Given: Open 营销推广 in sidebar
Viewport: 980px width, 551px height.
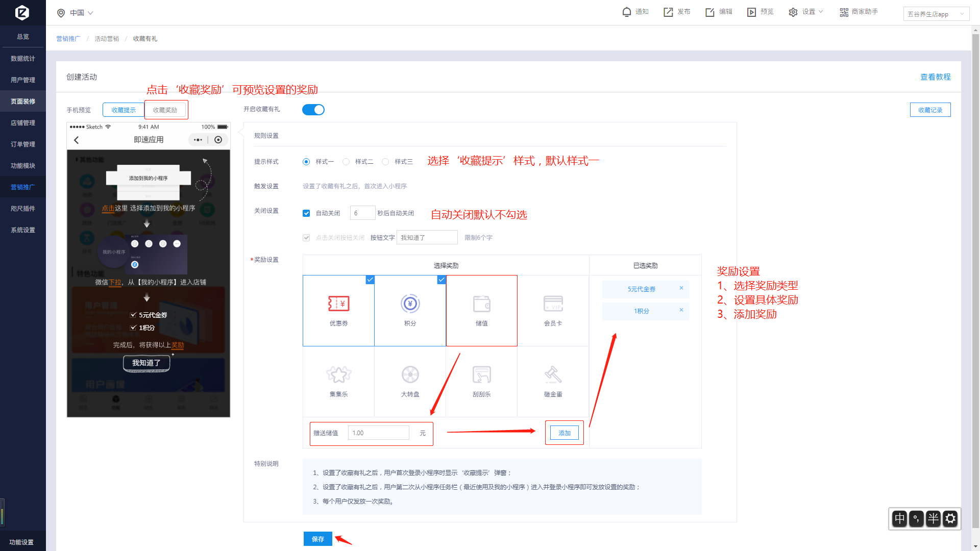Looking at the screenshot, I should coord(23,187).
